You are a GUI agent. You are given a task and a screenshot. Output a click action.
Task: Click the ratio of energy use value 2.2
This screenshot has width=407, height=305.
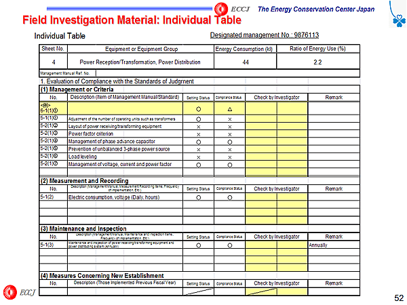(x=317, y=62)
